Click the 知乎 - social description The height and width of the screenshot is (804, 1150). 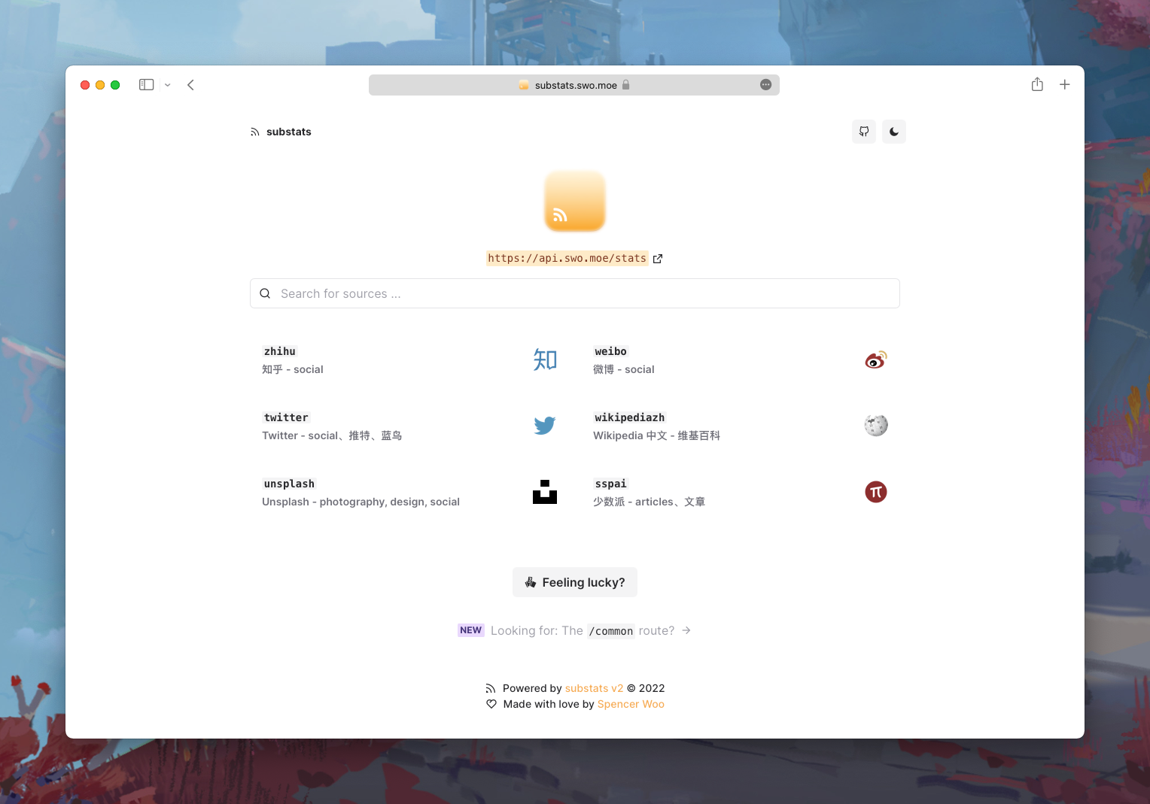click(293, 369)
